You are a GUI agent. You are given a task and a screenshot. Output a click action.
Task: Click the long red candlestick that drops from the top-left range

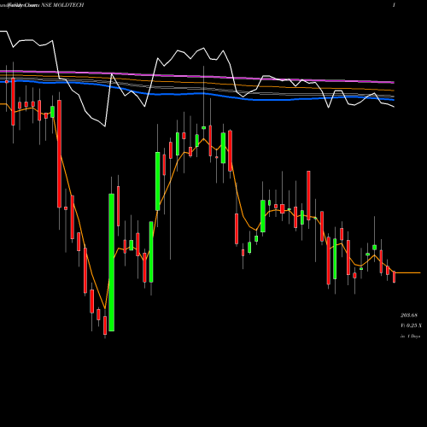59,154
